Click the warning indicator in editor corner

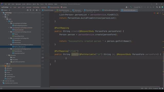tap(158, 13)
